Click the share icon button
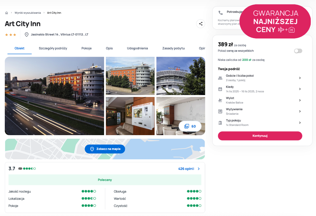This screenshot has width=316, height=216. point(201,24)
